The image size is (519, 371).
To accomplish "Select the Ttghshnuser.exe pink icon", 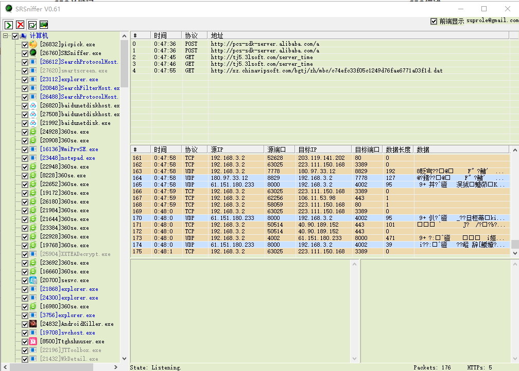I will coord(33,341).
